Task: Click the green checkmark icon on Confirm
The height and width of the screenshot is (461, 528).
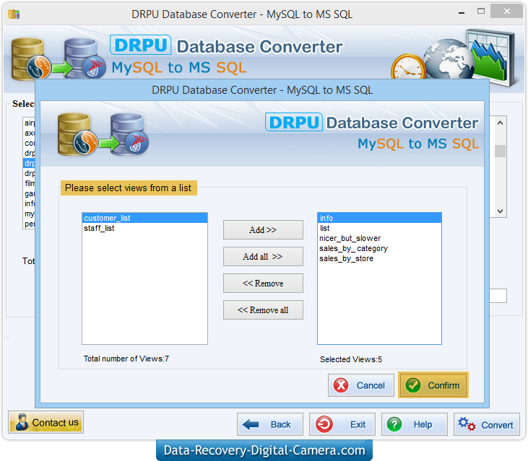Action: click(413, 385)
